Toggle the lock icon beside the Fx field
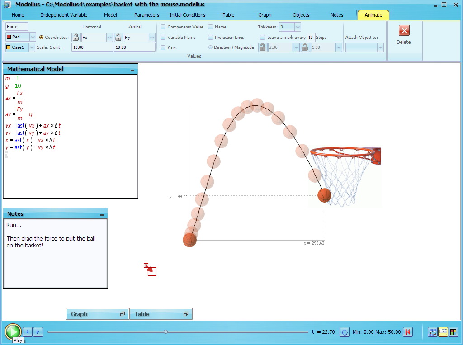The image size is (463, 345). pyautogui.click(x=76, y=37)
